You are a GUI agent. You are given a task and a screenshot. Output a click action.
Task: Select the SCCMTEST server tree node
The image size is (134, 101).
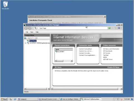40,43
